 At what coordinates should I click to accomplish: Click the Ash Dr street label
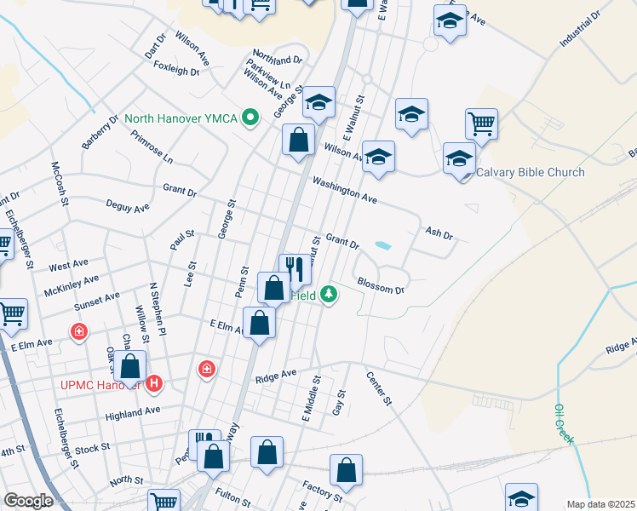439,233
